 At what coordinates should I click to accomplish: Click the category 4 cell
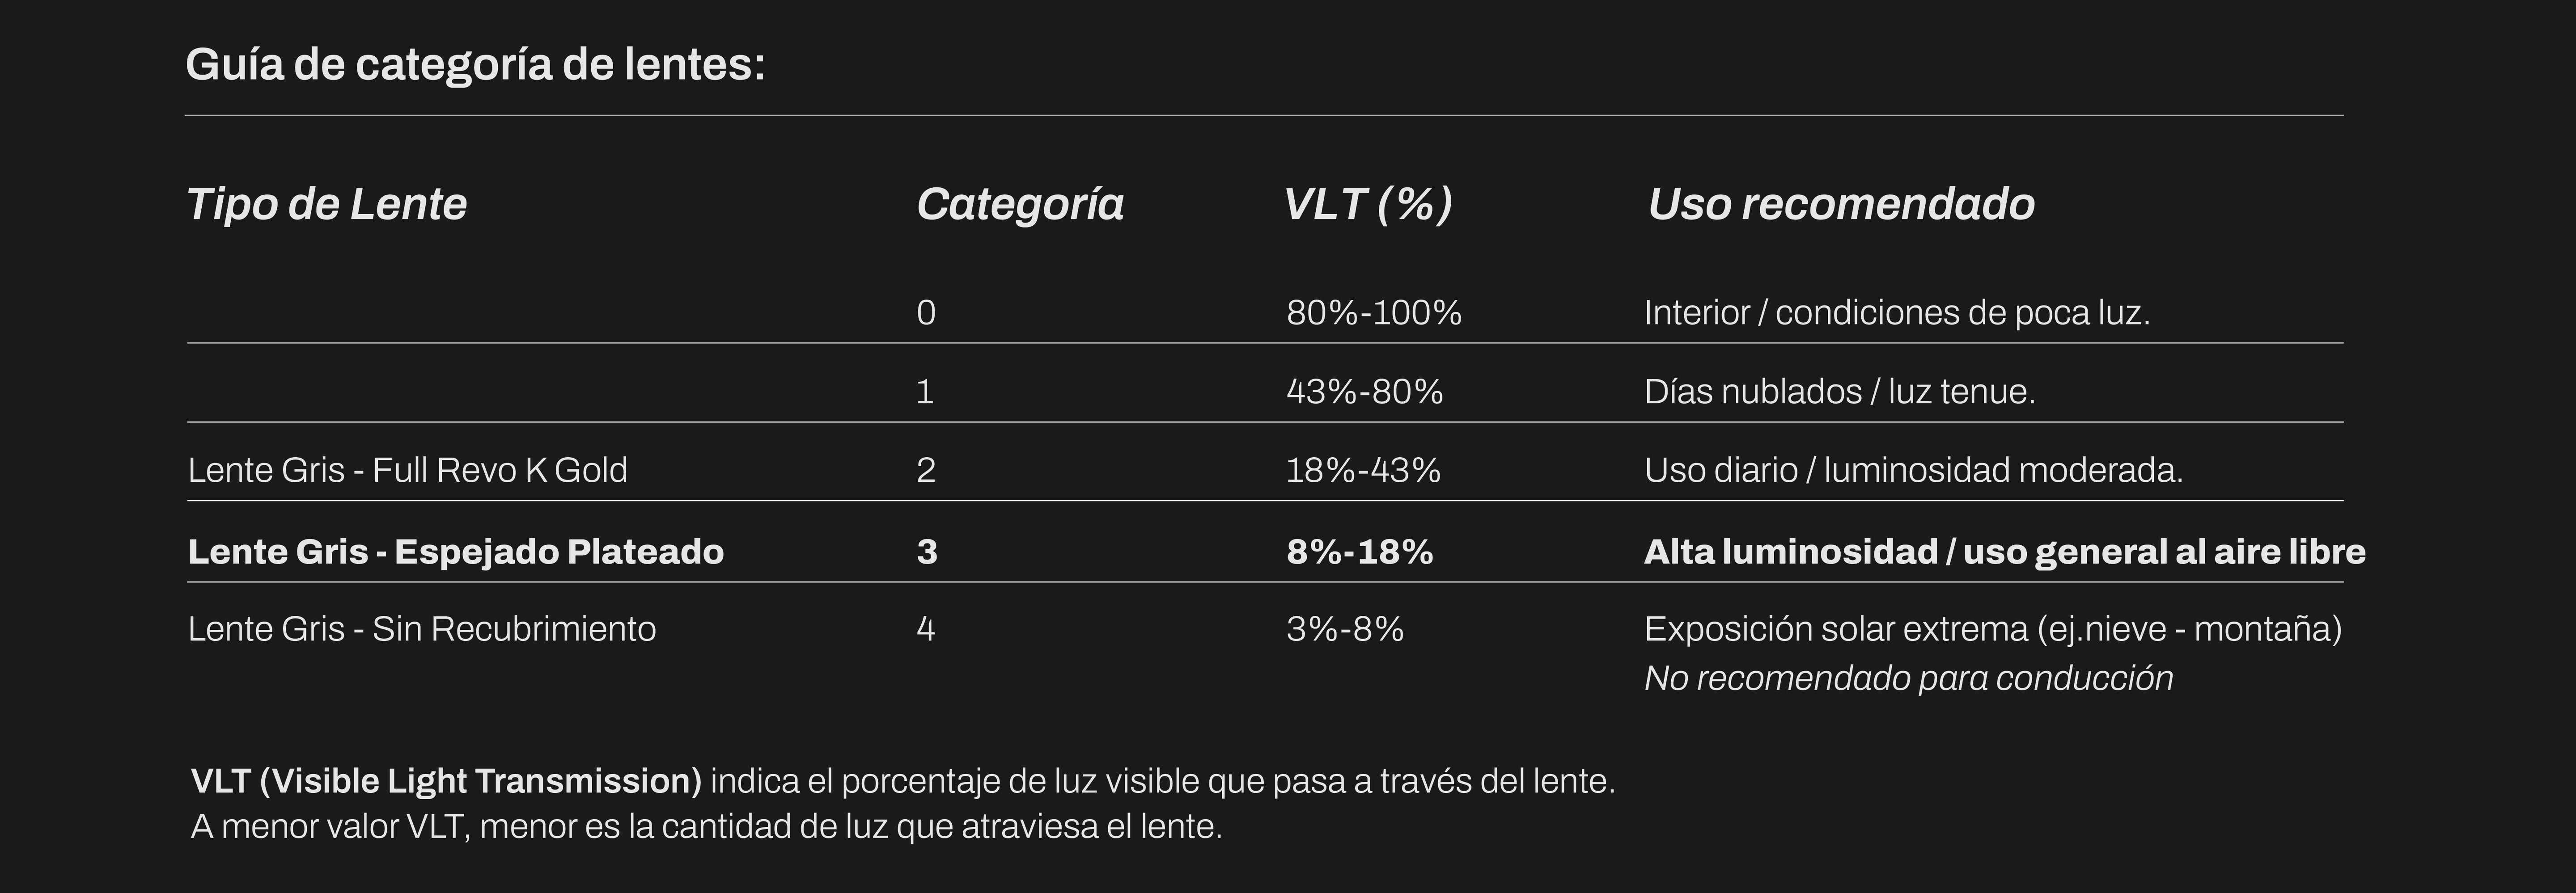[926, 629]
